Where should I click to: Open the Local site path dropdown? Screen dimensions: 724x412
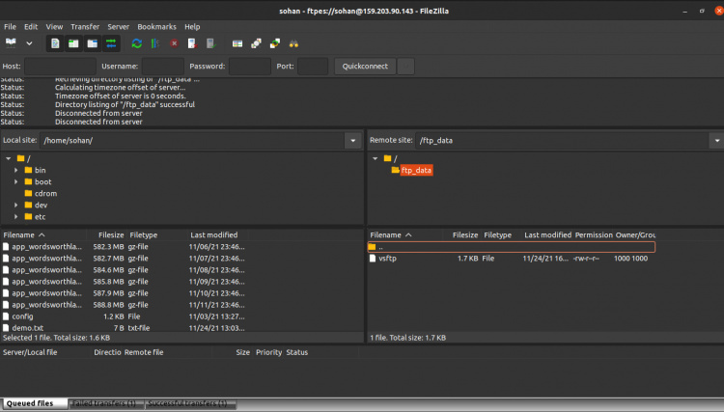[352, 141]
